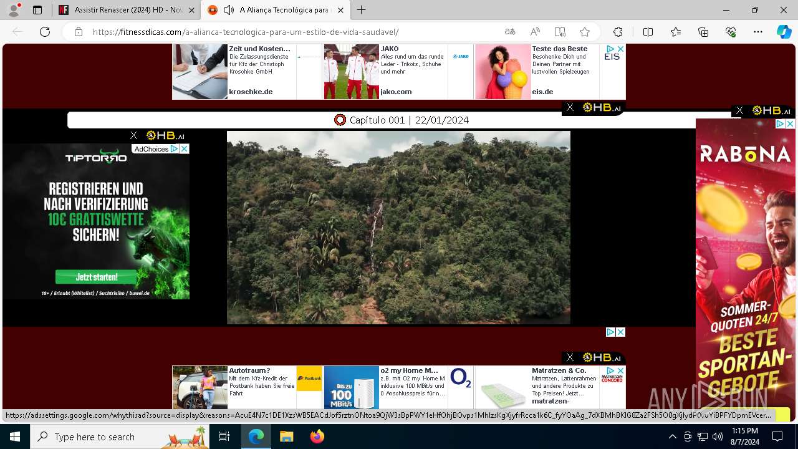Open the Copilot sidebar
The width and height of the screenshot is (798, 449).
point(784,32)
